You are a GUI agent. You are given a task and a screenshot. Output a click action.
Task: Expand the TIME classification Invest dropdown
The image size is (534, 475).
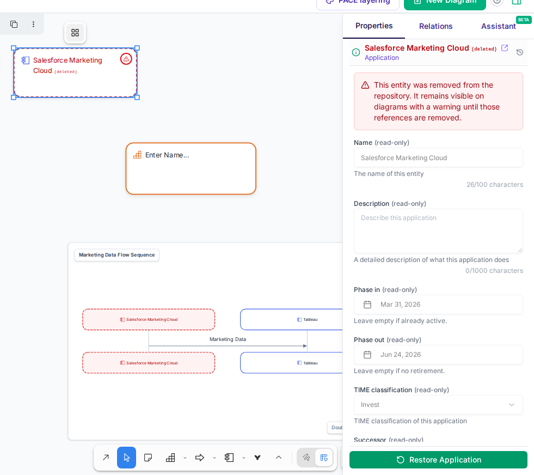point(438,405)
